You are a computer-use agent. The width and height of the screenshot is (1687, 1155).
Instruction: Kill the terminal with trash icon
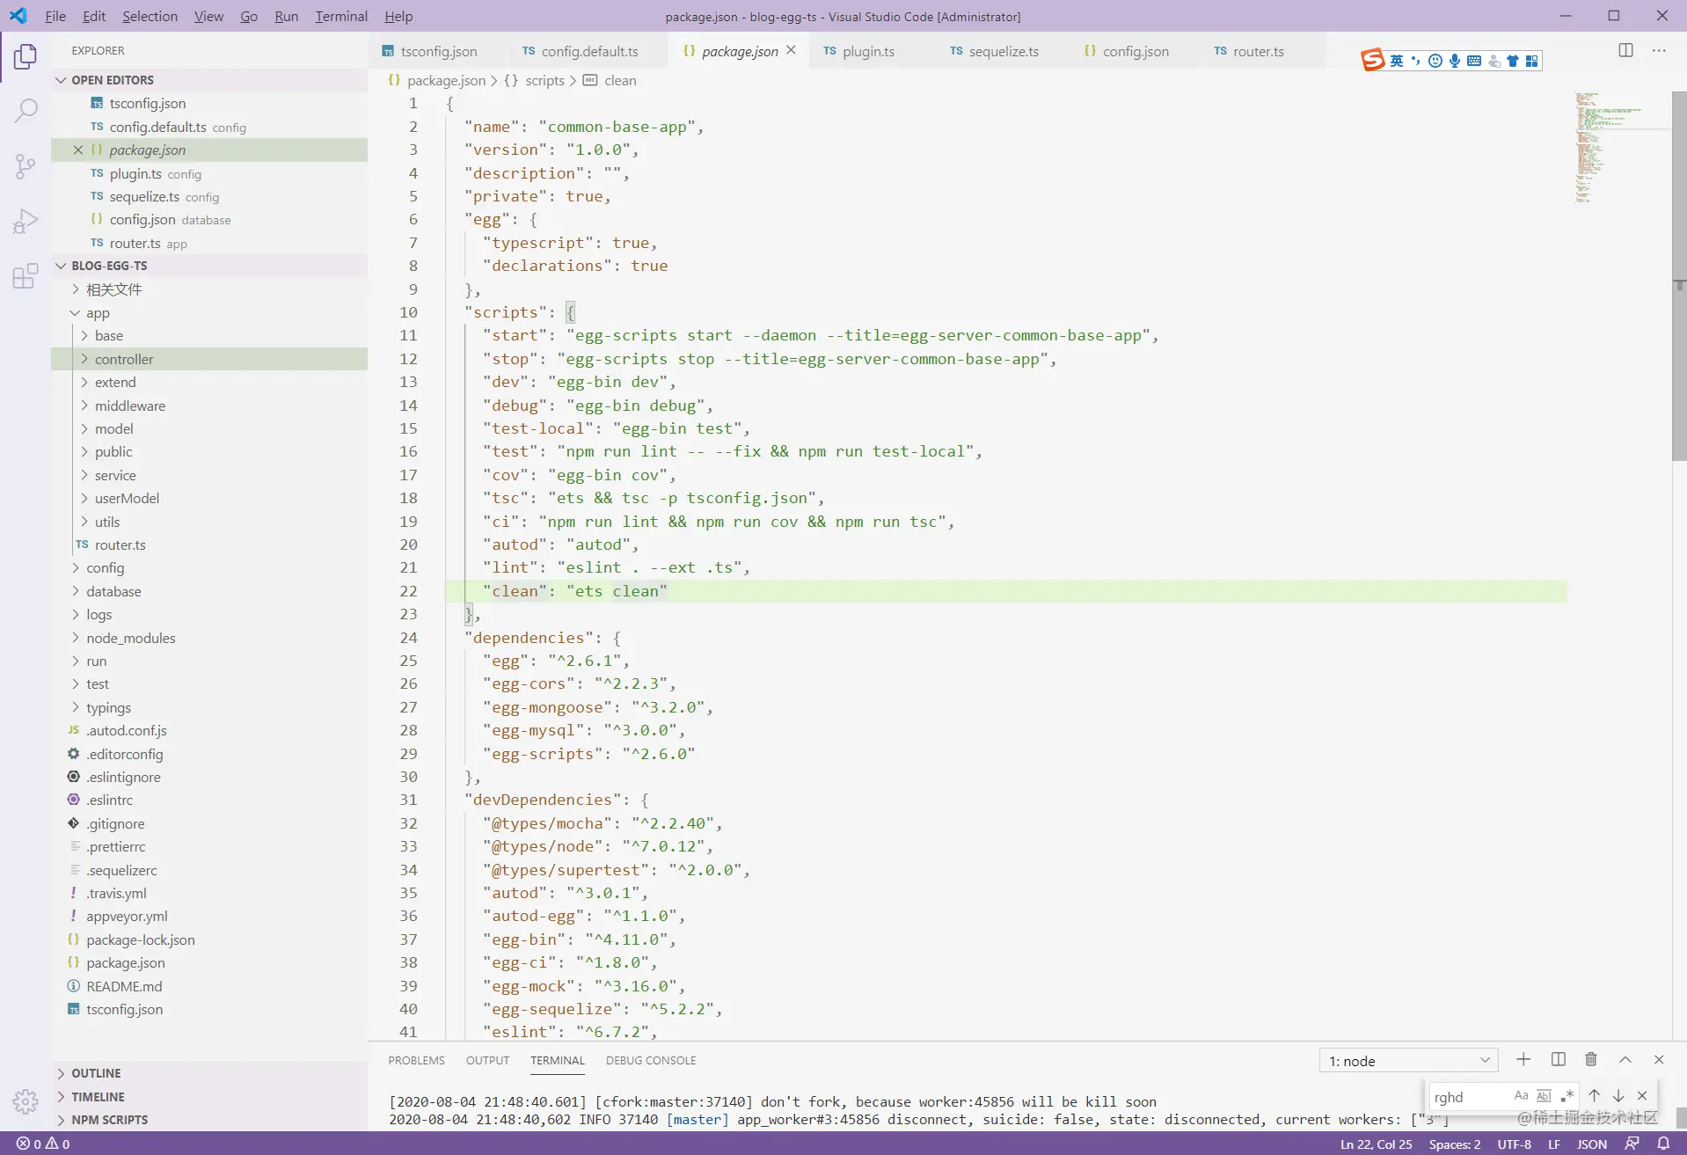click(x=1591, y=1060)
